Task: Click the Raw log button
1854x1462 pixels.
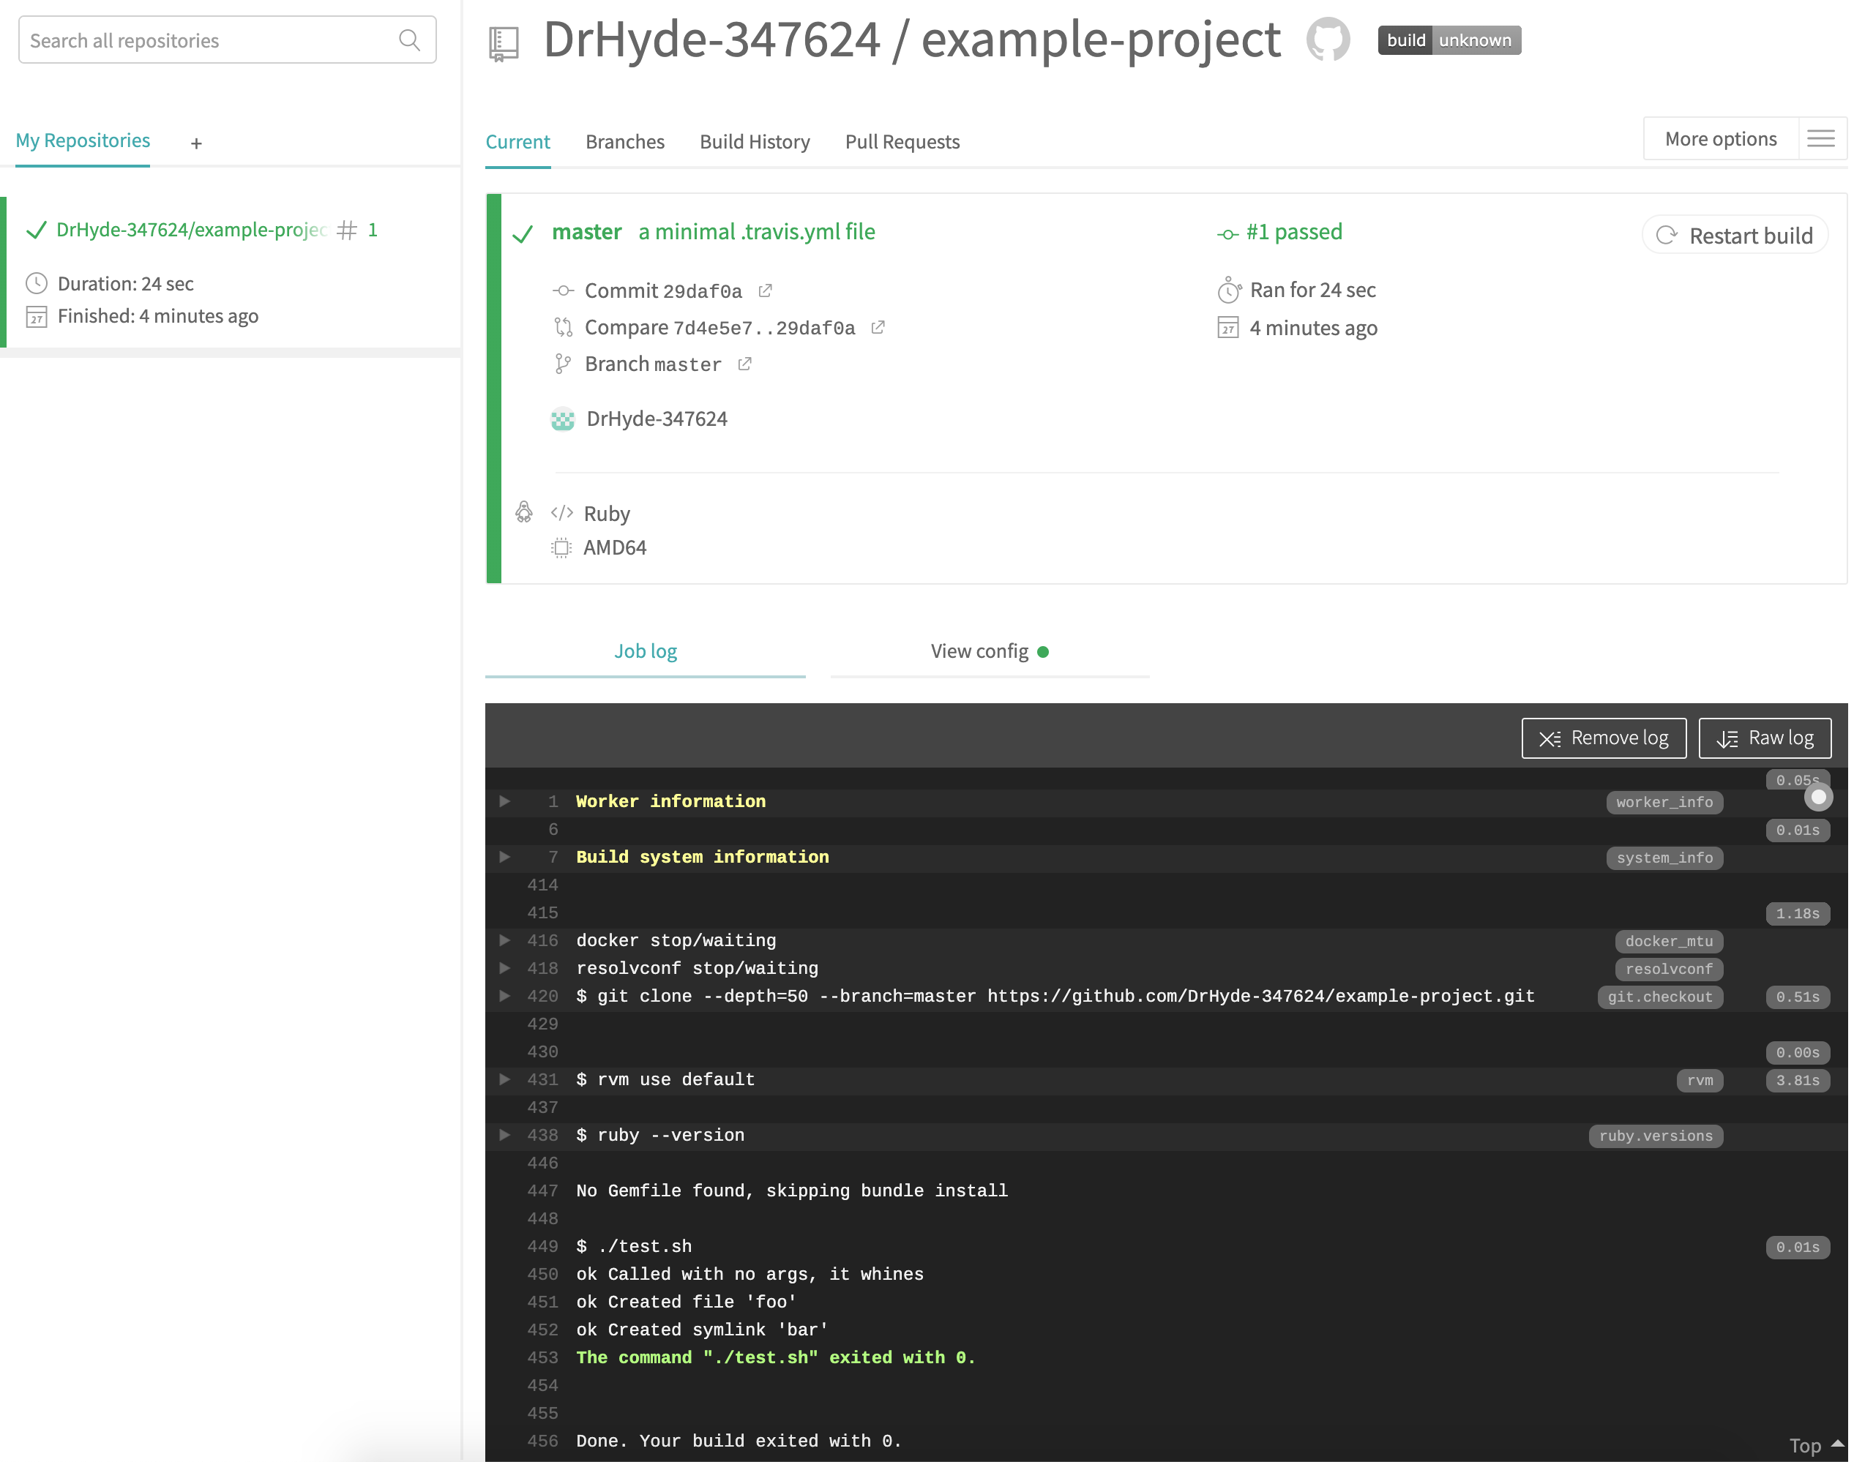Action: click(1765, 738)
